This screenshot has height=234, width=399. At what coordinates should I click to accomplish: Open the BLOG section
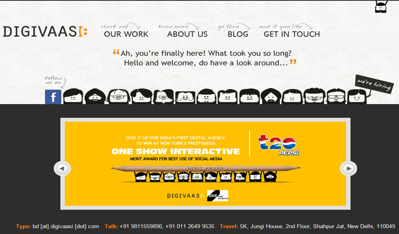[238, 34]
